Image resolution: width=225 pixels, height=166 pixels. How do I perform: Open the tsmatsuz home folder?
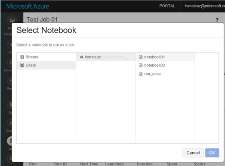106,57
